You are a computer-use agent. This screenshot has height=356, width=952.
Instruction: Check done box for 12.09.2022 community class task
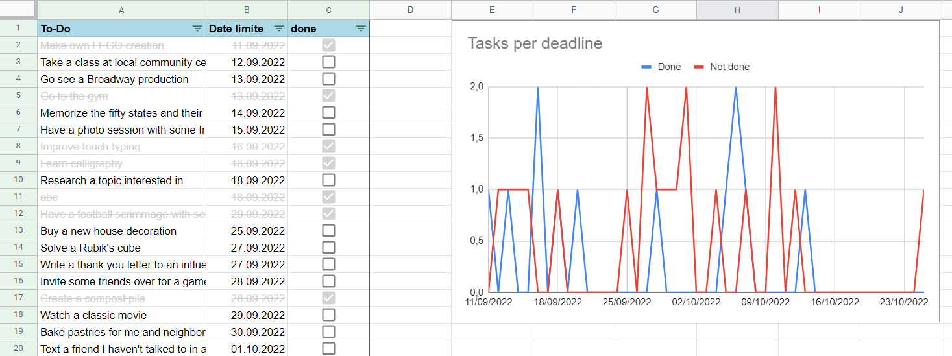[329, 62]
